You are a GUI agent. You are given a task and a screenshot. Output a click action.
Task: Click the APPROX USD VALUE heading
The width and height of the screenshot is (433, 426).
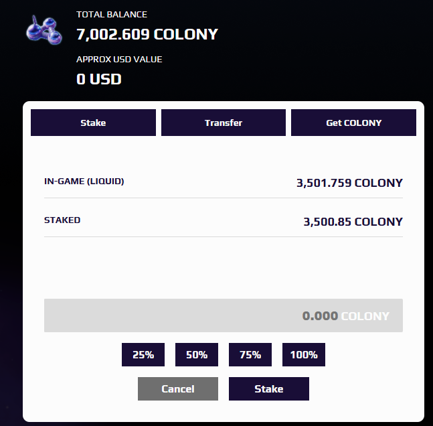(119, 59)
